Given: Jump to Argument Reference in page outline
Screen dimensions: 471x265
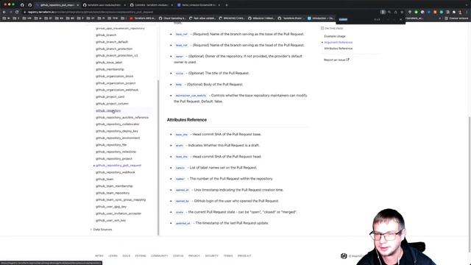Looking at the screenshot, I should point(339,43).
